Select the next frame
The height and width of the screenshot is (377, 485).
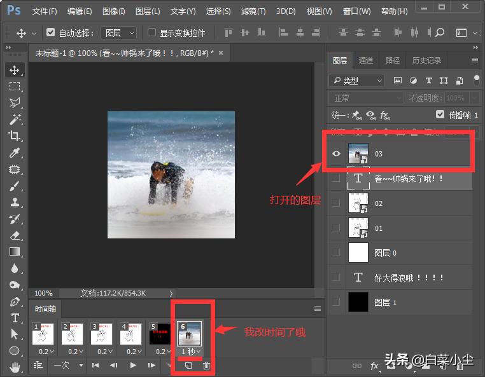151,366
